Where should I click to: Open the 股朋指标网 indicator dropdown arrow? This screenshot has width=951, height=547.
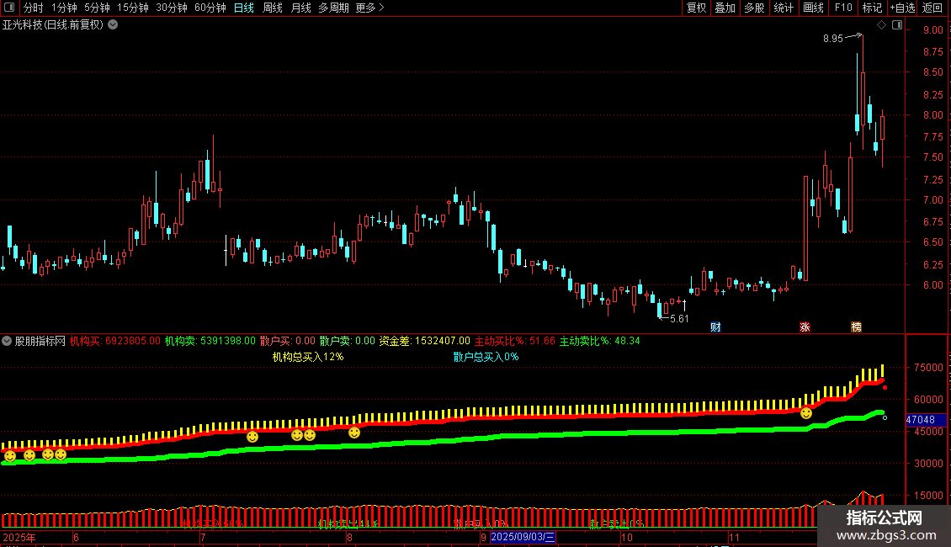tap(8, 341)
